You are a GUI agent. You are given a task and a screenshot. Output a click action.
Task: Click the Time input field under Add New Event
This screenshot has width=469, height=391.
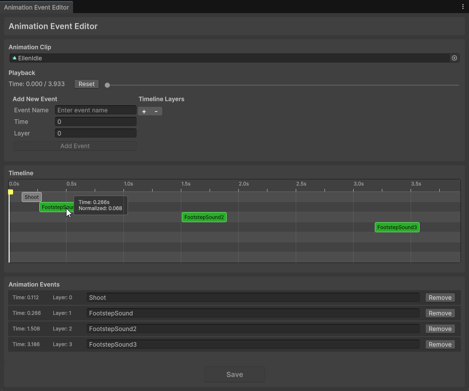point(95,121)
